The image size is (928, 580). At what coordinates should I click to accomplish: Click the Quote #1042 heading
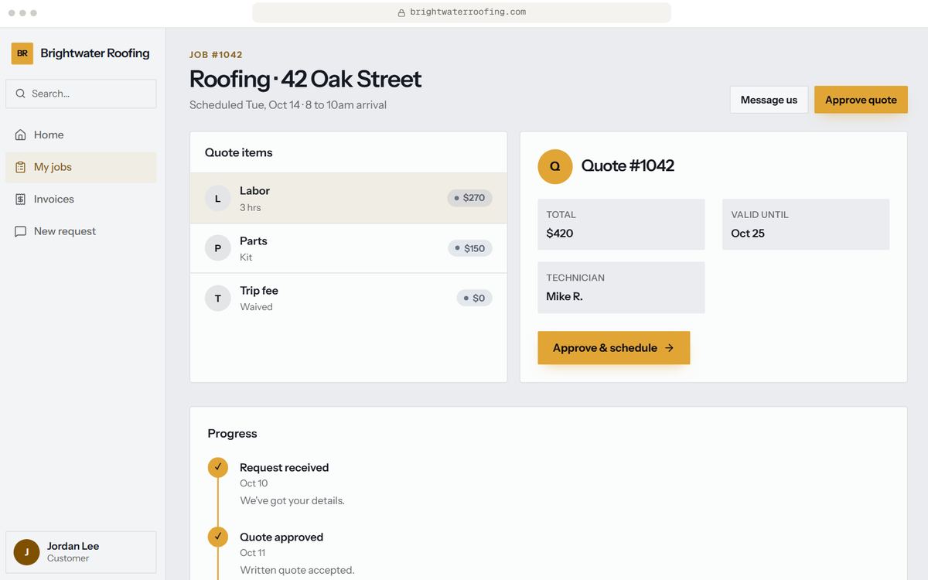(628, 165)
